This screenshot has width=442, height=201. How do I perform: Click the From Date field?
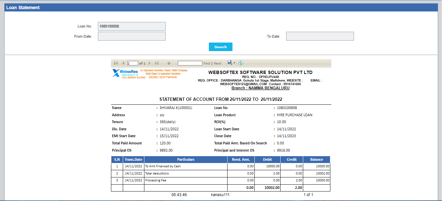(x=132, y=36)
